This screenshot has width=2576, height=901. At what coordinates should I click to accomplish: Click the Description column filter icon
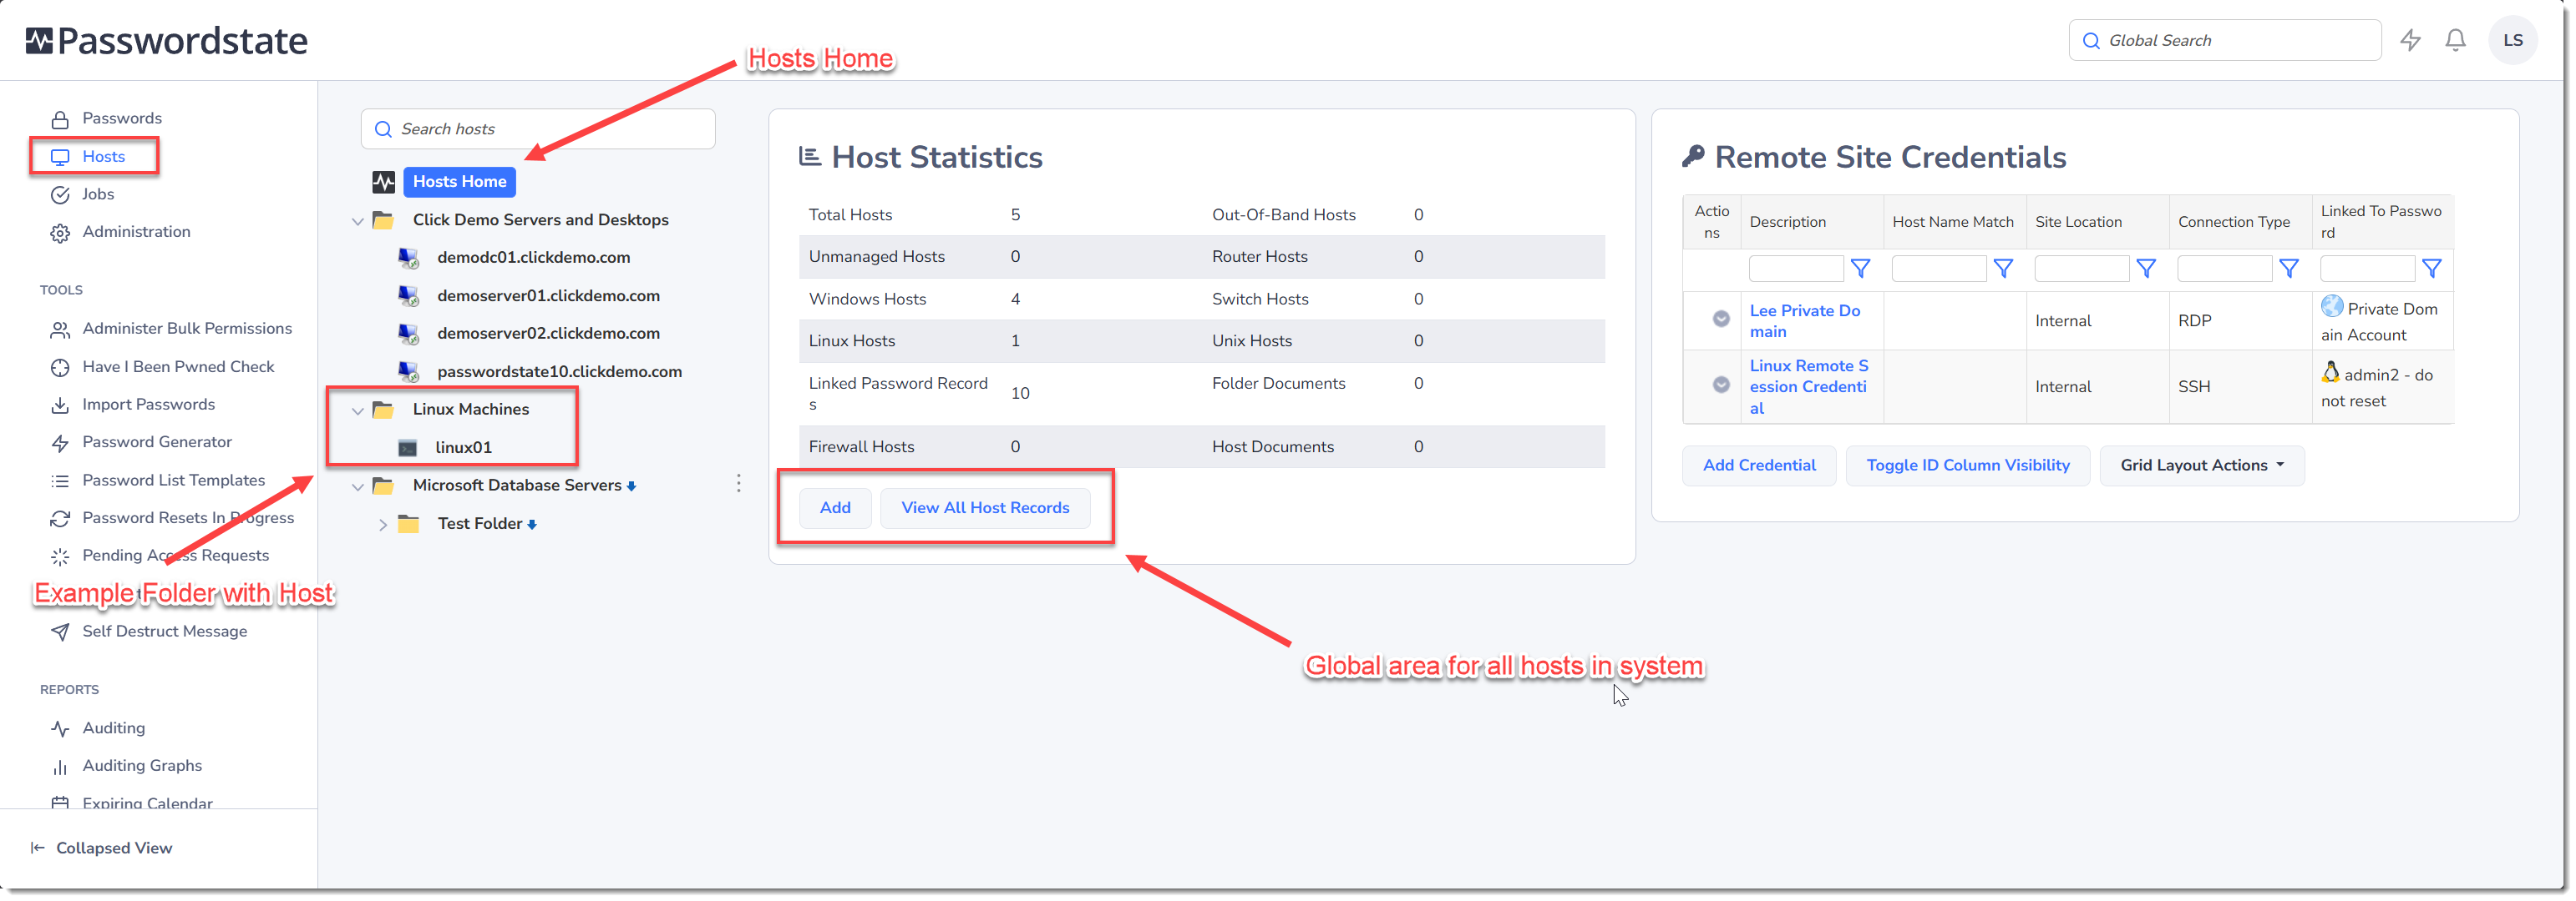(1860, 269)
